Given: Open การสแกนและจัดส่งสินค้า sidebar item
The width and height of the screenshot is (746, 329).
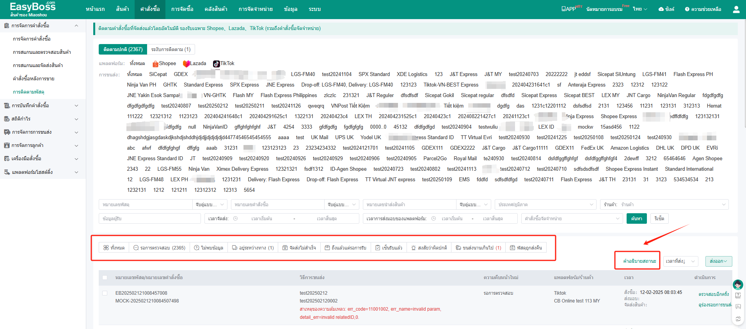Looking at the screenshot, I should click(38, 65).
